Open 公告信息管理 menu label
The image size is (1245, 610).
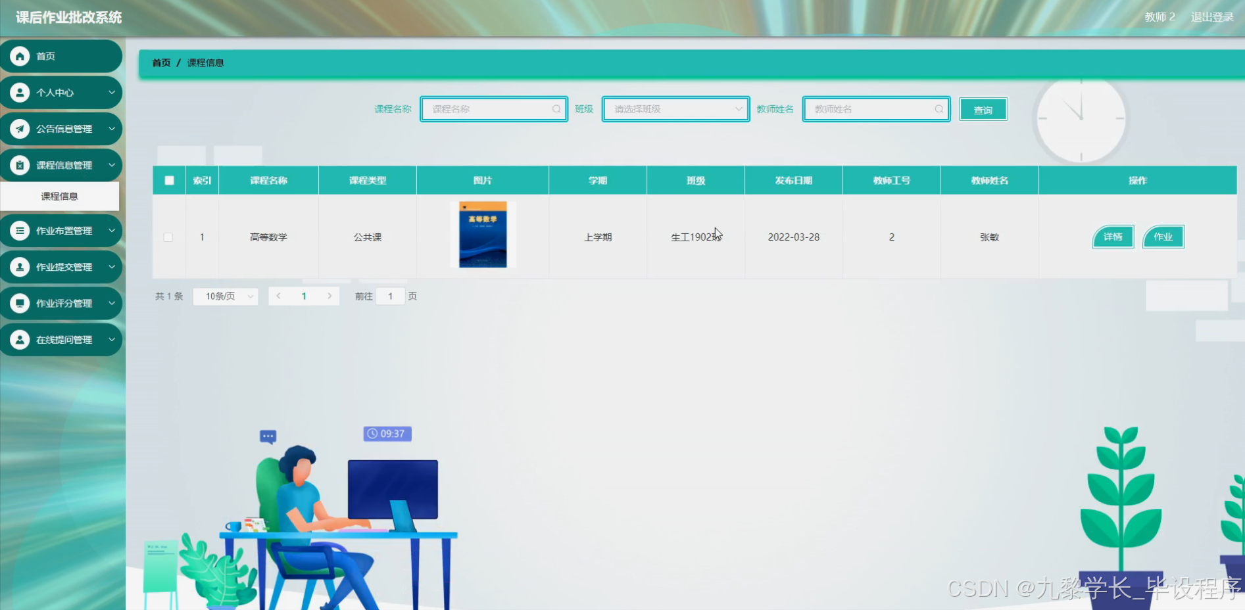(64, 129)
